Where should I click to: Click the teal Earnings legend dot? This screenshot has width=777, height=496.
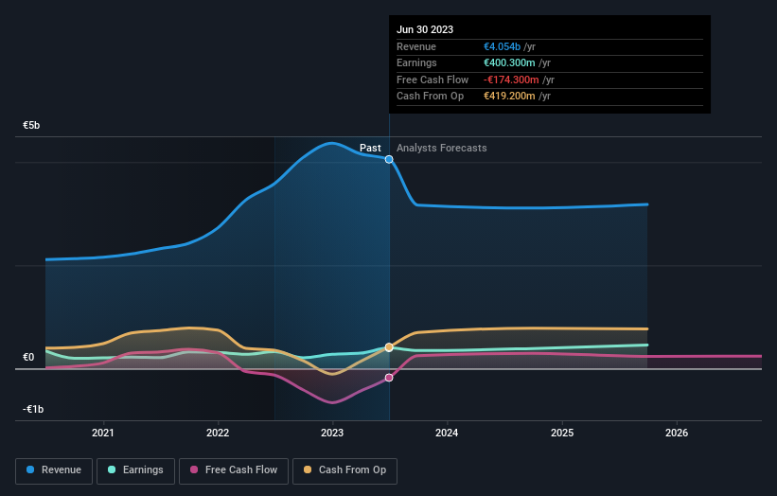click(x=112, y=469)
